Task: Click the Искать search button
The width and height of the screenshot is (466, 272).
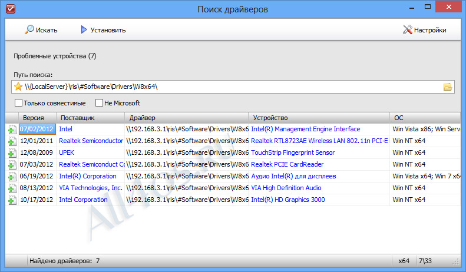Action: coord(41,29)
